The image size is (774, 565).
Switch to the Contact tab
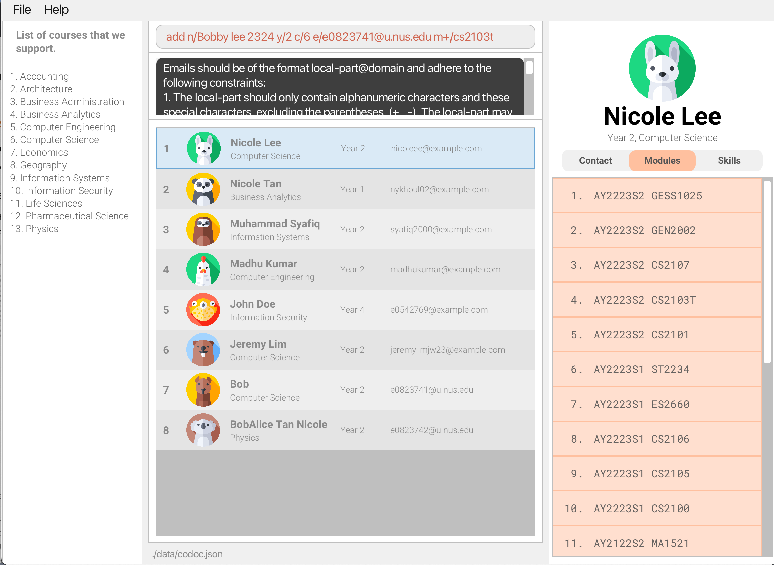pyautogui.click(x=595, y=161)
